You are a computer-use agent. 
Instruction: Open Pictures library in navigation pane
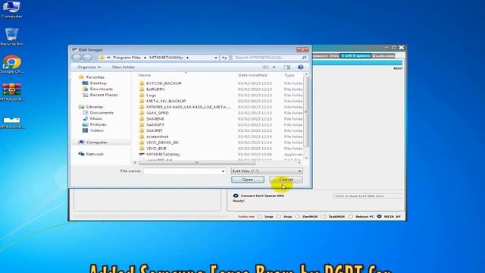pos(98,124)
